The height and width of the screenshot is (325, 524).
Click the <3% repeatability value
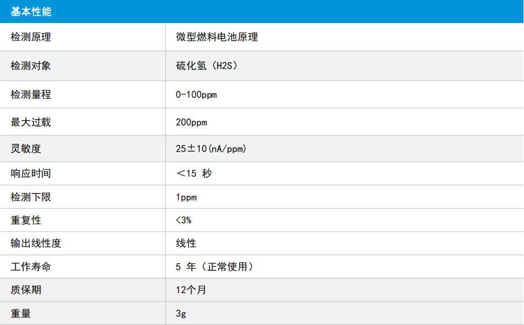click(x=183, y=220)
